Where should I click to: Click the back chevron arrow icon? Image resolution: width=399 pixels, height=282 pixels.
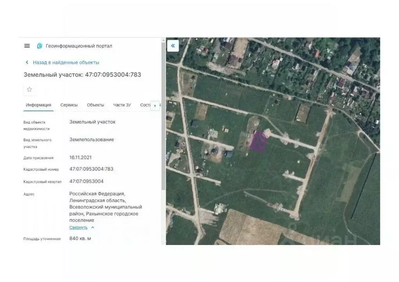(27, 62)
